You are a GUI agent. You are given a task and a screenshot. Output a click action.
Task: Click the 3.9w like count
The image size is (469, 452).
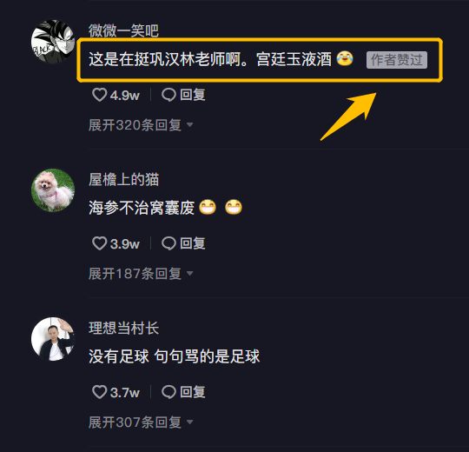click(x=125, y=244)
